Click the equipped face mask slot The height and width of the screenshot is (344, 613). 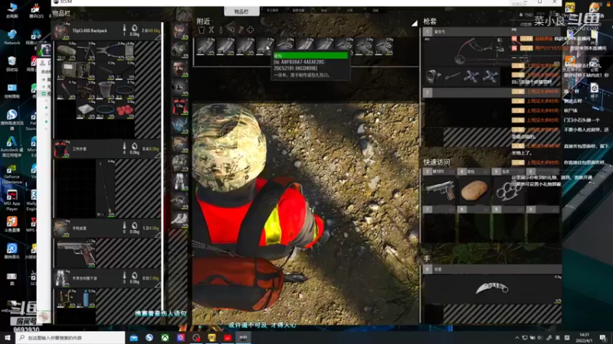pyautogui.click(x=179, y=69)
